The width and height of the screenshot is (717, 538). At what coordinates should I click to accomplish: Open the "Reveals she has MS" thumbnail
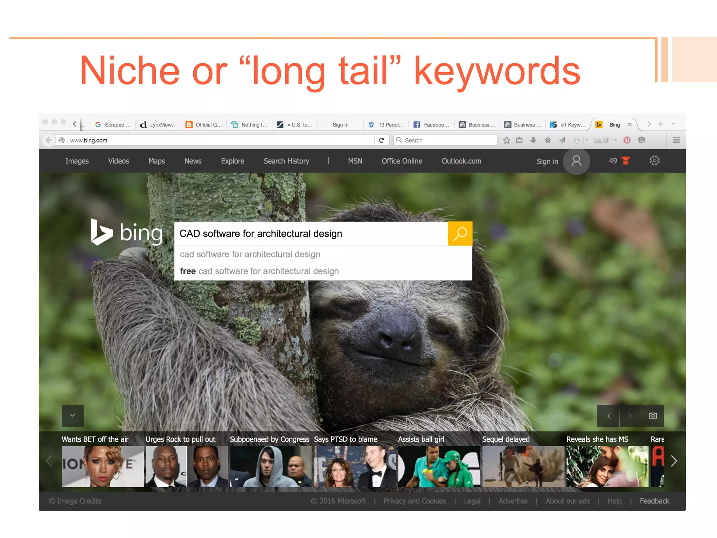click(607, 467)
